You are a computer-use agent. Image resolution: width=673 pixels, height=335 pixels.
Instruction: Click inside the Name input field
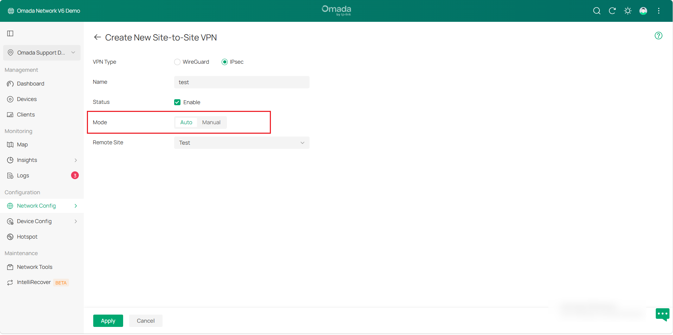tap(241, 82)
